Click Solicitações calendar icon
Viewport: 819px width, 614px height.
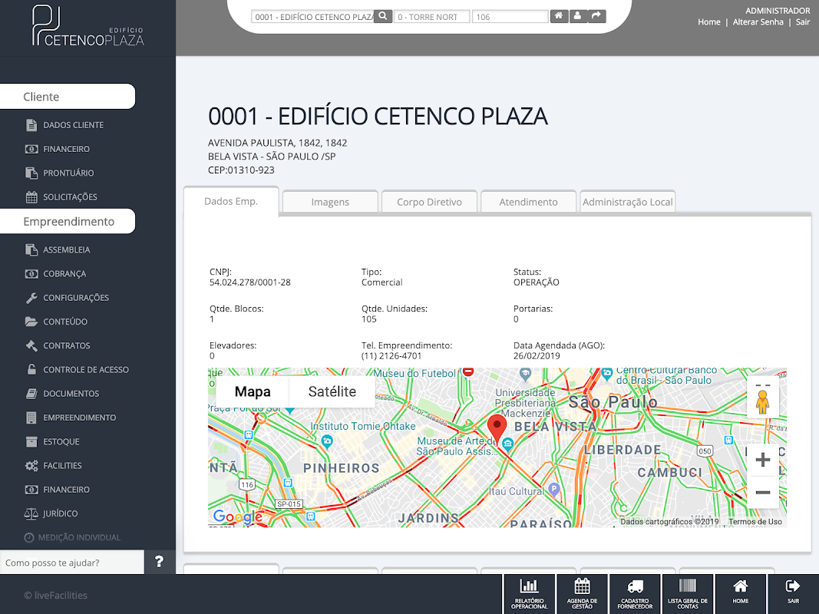(31, 196)
